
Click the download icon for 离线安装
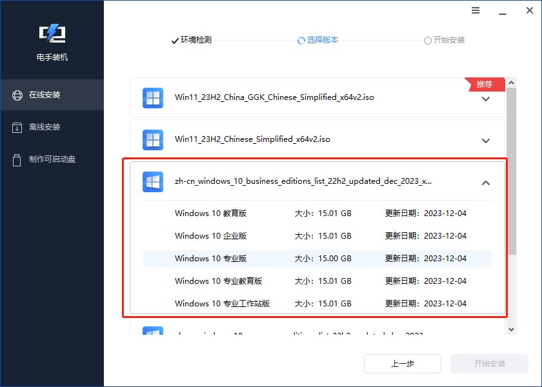point(15,126)
